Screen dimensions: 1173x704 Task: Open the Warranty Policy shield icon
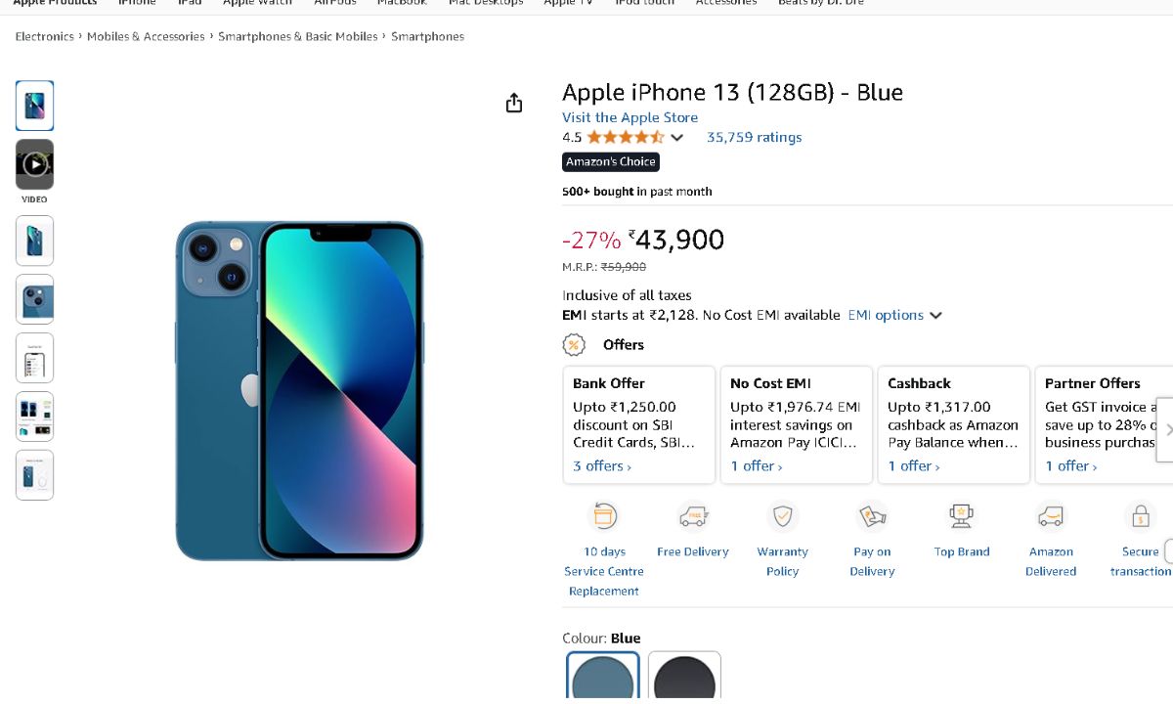782,516
